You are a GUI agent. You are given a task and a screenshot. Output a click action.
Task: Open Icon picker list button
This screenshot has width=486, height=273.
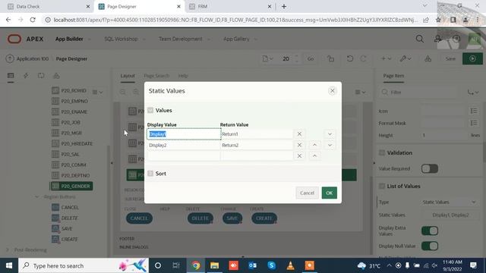[x=474, y=111]
